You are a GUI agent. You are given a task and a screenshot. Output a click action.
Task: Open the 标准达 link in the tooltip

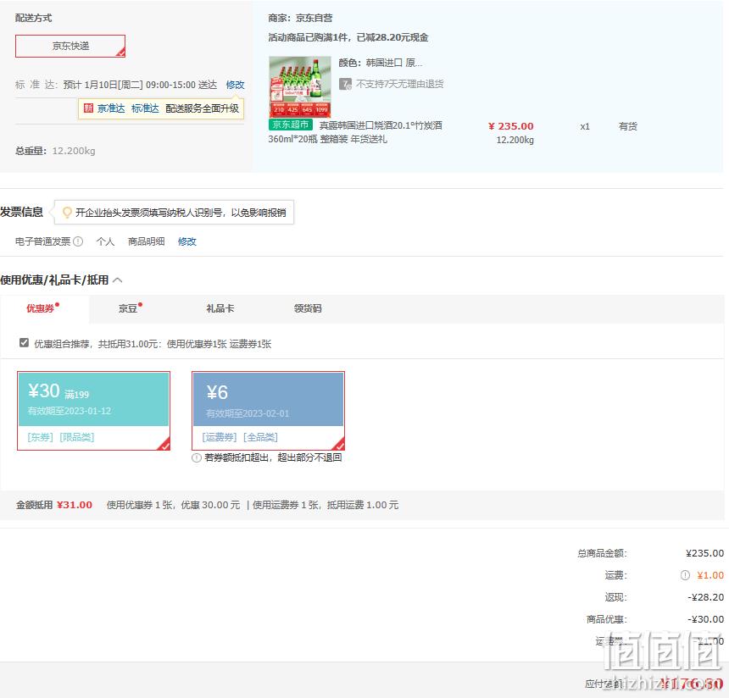[145, 108]
